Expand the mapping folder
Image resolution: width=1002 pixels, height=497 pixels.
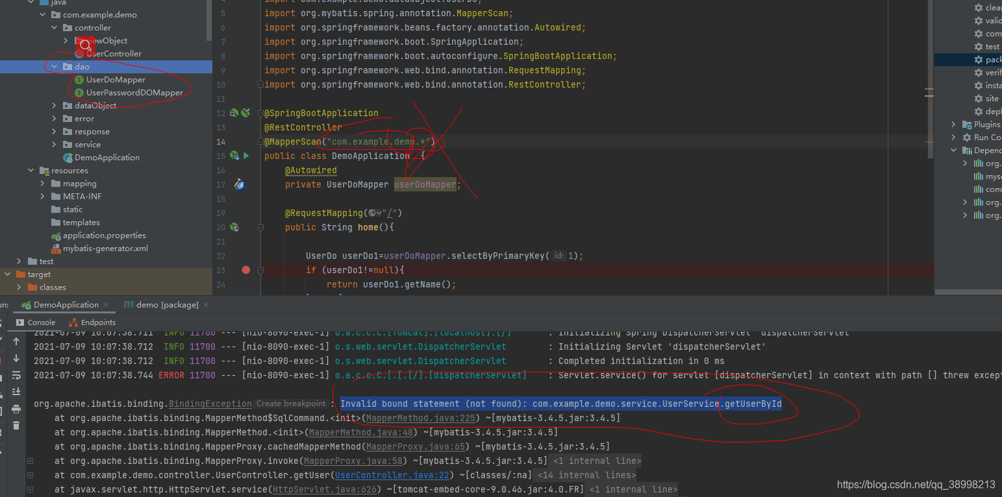coord(42,183)
